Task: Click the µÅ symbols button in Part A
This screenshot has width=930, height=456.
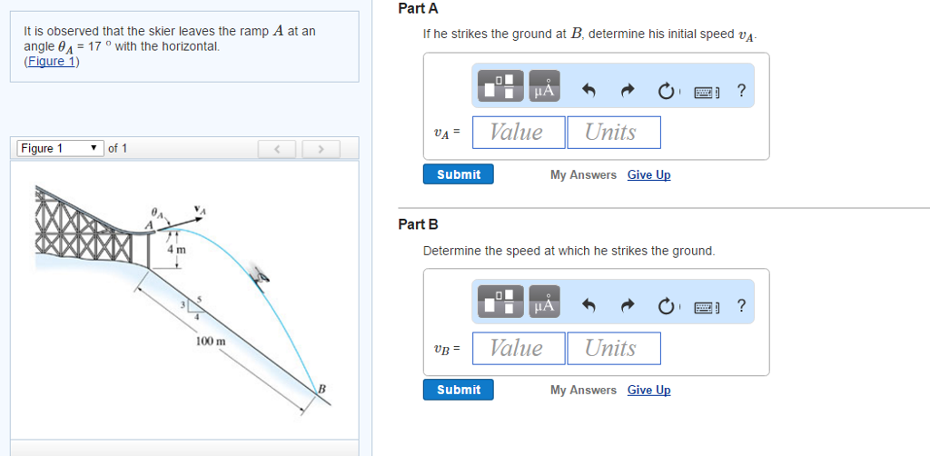Action: click(x=545, y=86)
